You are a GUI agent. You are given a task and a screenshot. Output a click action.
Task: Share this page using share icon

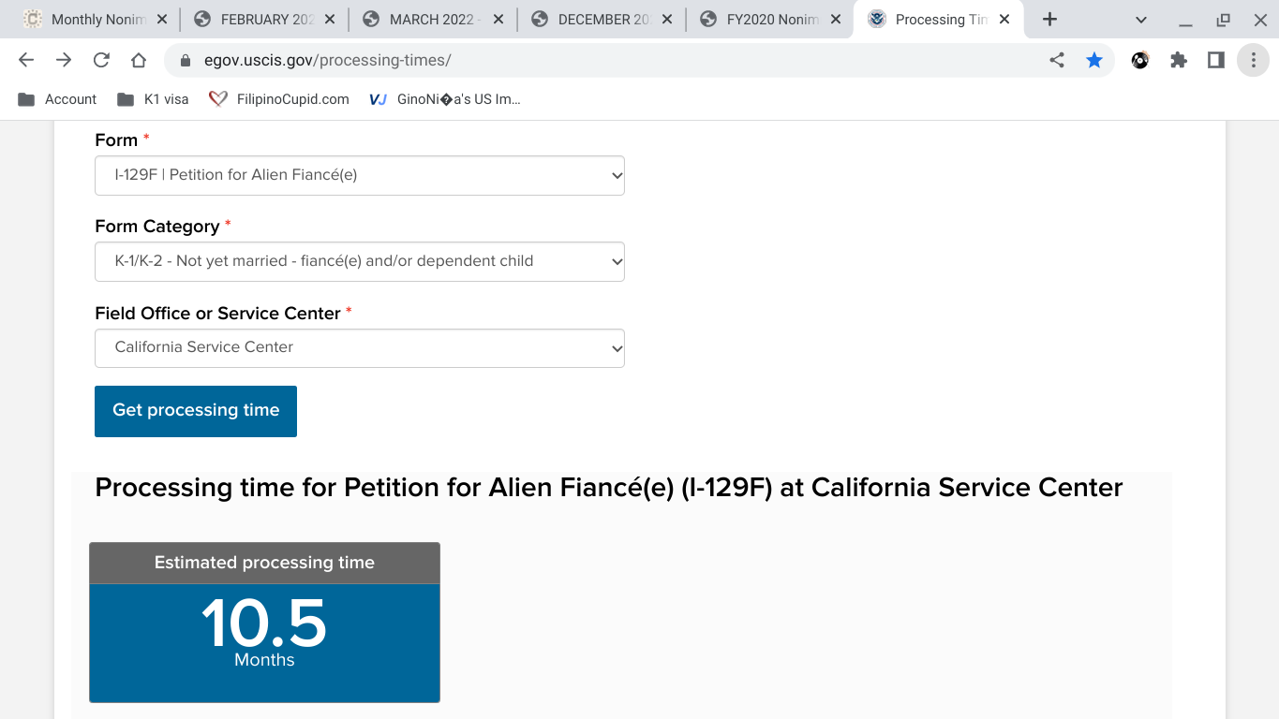point(1057,60)
